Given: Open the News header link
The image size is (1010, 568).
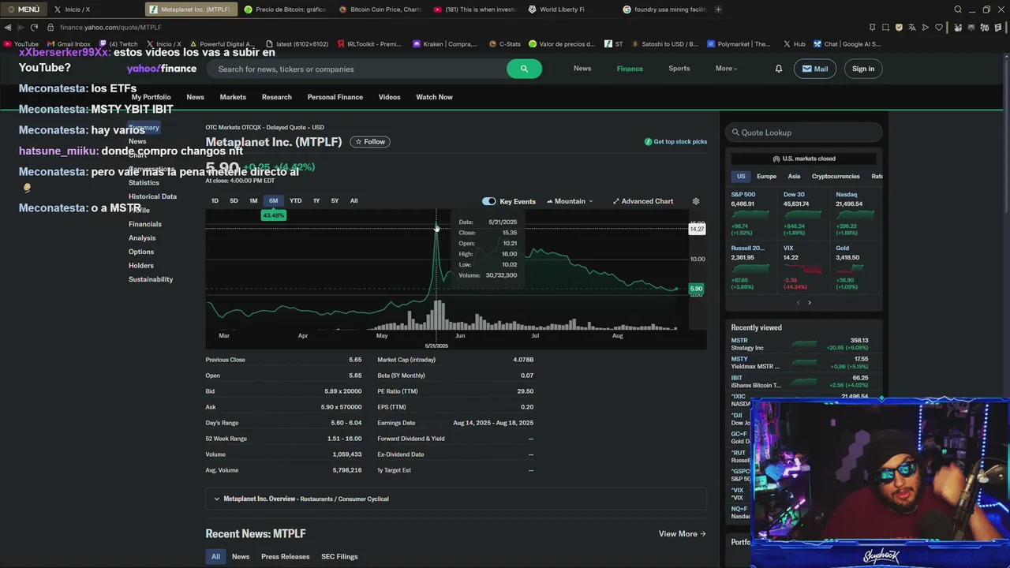Looking at the screenshot, I should tap(582, 69).
